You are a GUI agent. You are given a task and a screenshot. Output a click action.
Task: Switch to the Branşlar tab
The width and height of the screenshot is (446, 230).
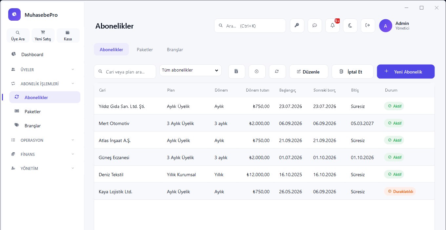click(175, 50)
